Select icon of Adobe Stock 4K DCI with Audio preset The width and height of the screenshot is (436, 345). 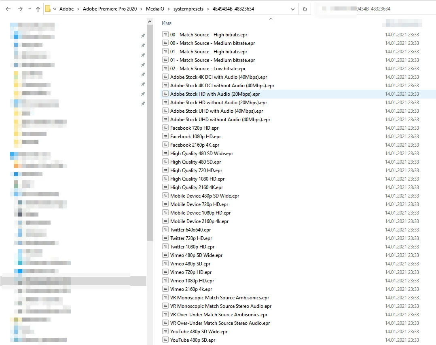point(165,77)
